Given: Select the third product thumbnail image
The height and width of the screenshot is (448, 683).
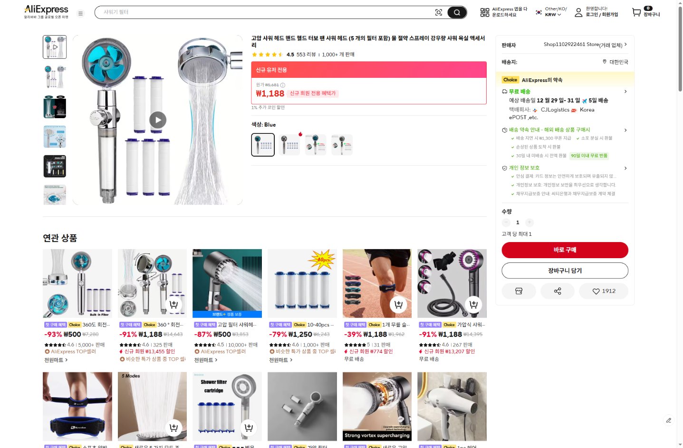Looking at the screenshot, I should (x=55, y=107).
